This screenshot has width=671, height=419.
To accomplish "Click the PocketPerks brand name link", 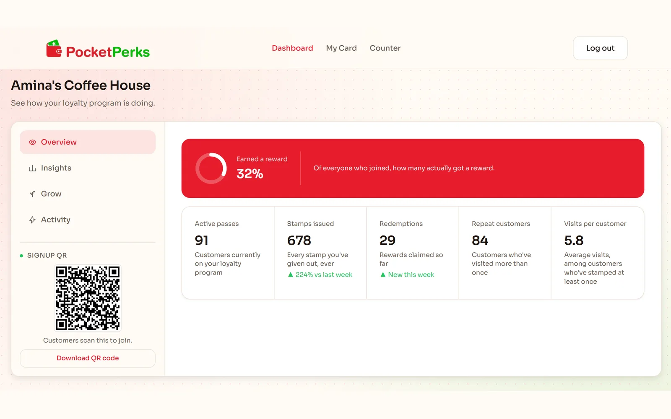I will pos(108,52).
